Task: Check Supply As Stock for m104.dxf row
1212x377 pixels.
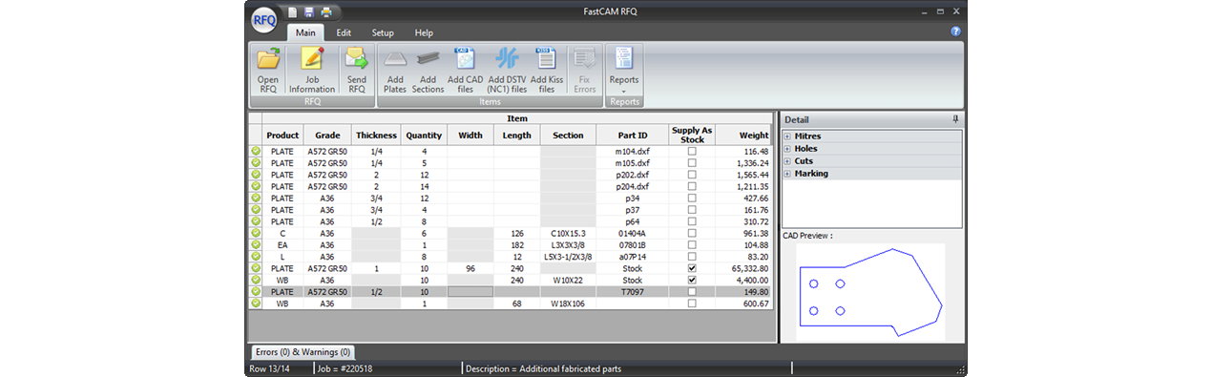Action: [x=692, y=151]
